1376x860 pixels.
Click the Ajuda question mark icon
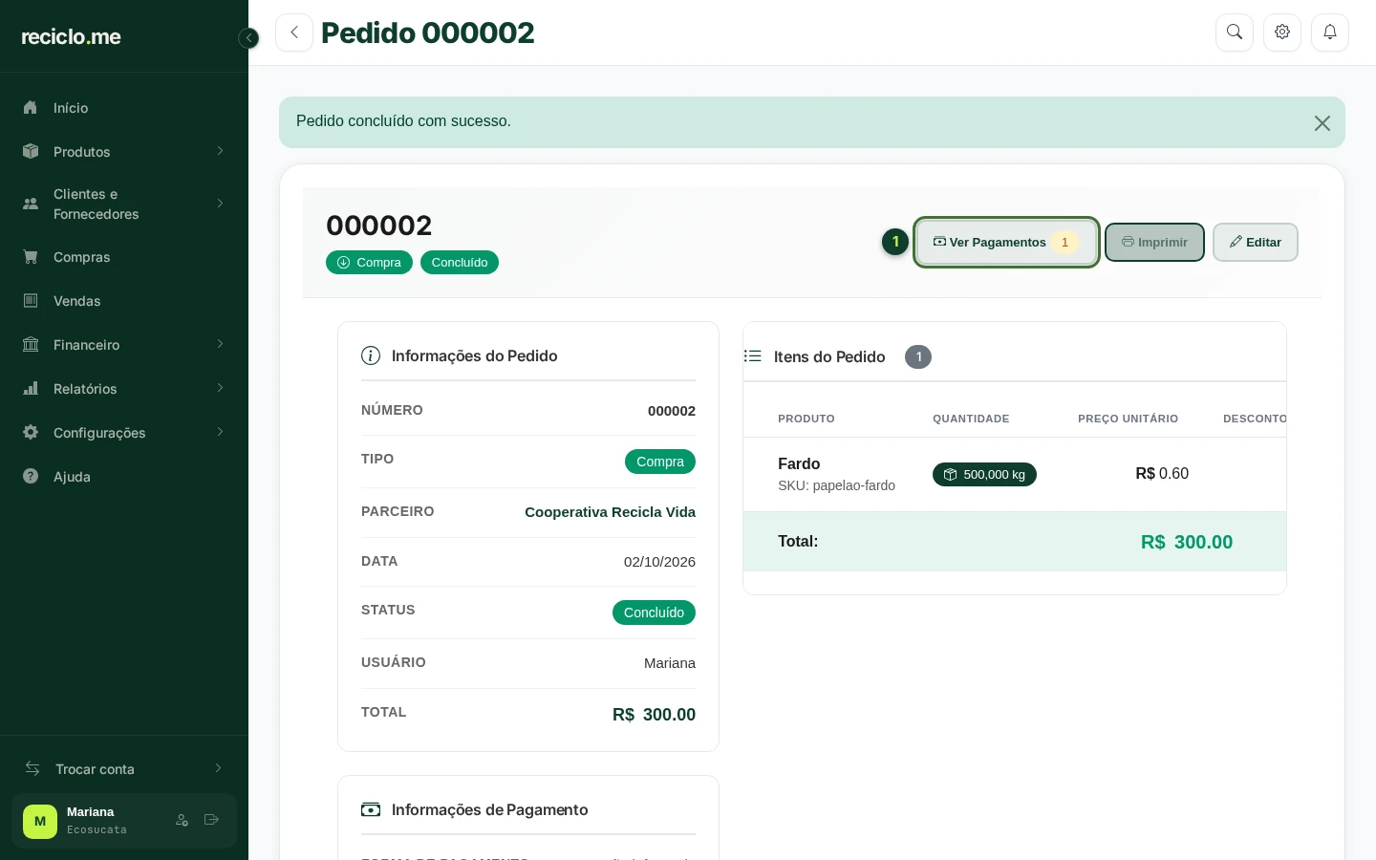click(31, 477)
